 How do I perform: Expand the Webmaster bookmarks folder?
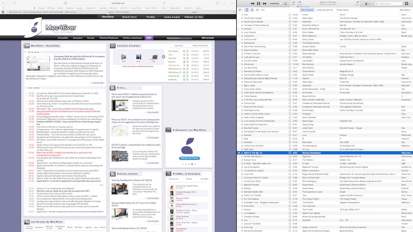pyautogui.click(x=176, y=8)
